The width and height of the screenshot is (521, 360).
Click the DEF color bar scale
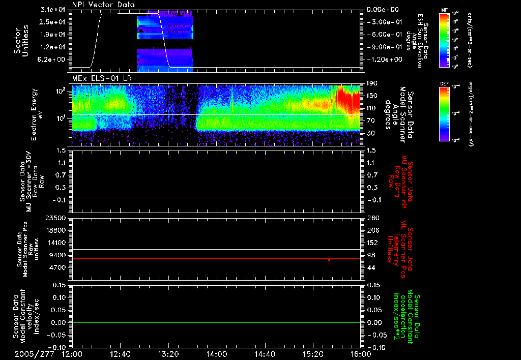point(445,113)
